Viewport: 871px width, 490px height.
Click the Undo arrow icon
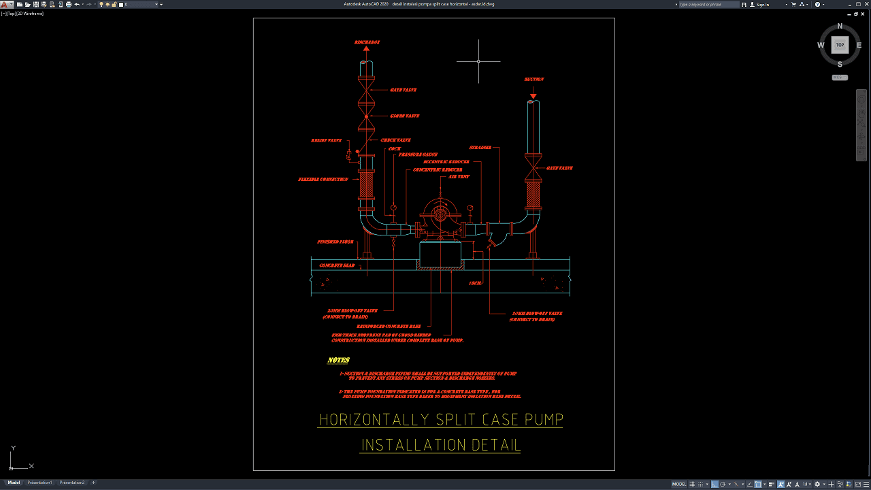coord(76,4)
